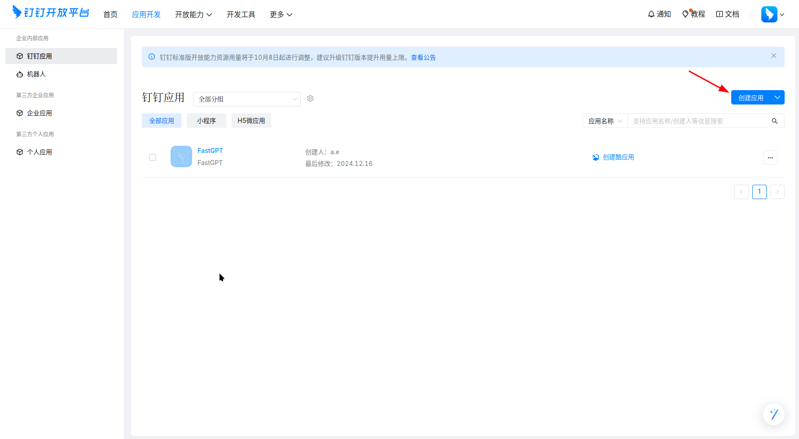Select the checkbox next to FastGPT
Viewport: 799px width, 439px height.
click(153, 157)
